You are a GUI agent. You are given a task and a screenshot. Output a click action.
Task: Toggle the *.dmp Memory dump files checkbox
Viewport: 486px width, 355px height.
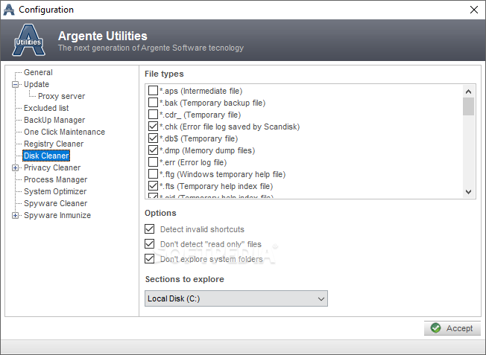pyautogui.click(x=153, y=150)
